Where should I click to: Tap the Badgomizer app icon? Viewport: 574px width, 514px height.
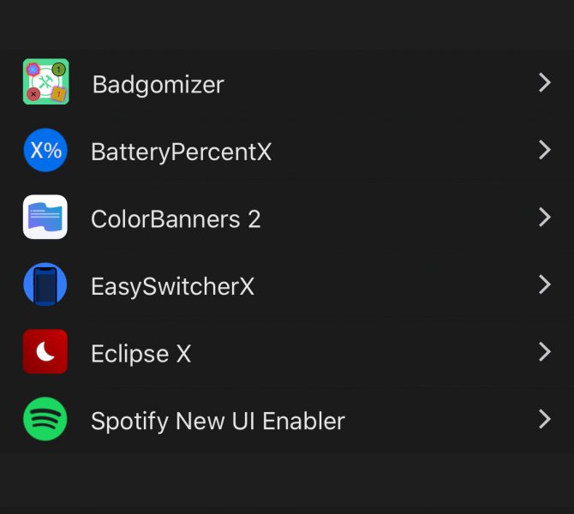point(45,82)
